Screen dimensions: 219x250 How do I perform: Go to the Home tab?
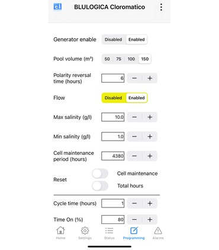point(60,233)
